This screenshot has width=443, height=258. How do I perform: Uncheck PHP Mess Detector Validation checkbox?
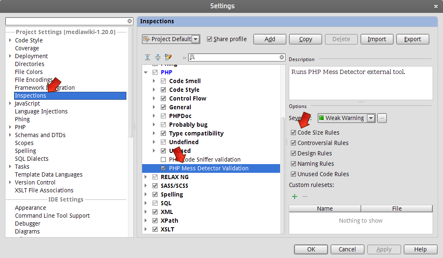163,168
